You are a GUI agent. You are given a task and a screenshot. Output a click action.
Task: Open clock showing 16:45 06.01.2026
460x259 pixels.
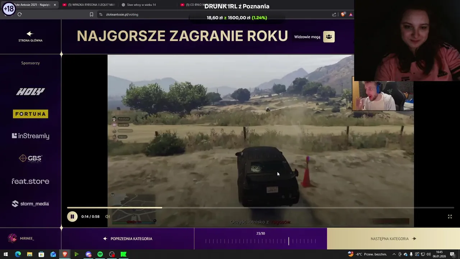pos(439,254)
